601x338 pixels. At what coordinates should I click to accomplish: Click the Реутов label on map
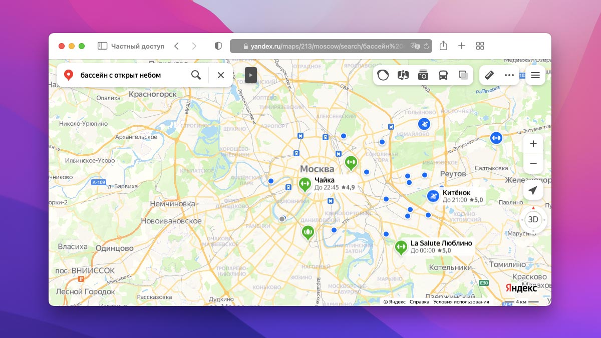coord(453,174)
